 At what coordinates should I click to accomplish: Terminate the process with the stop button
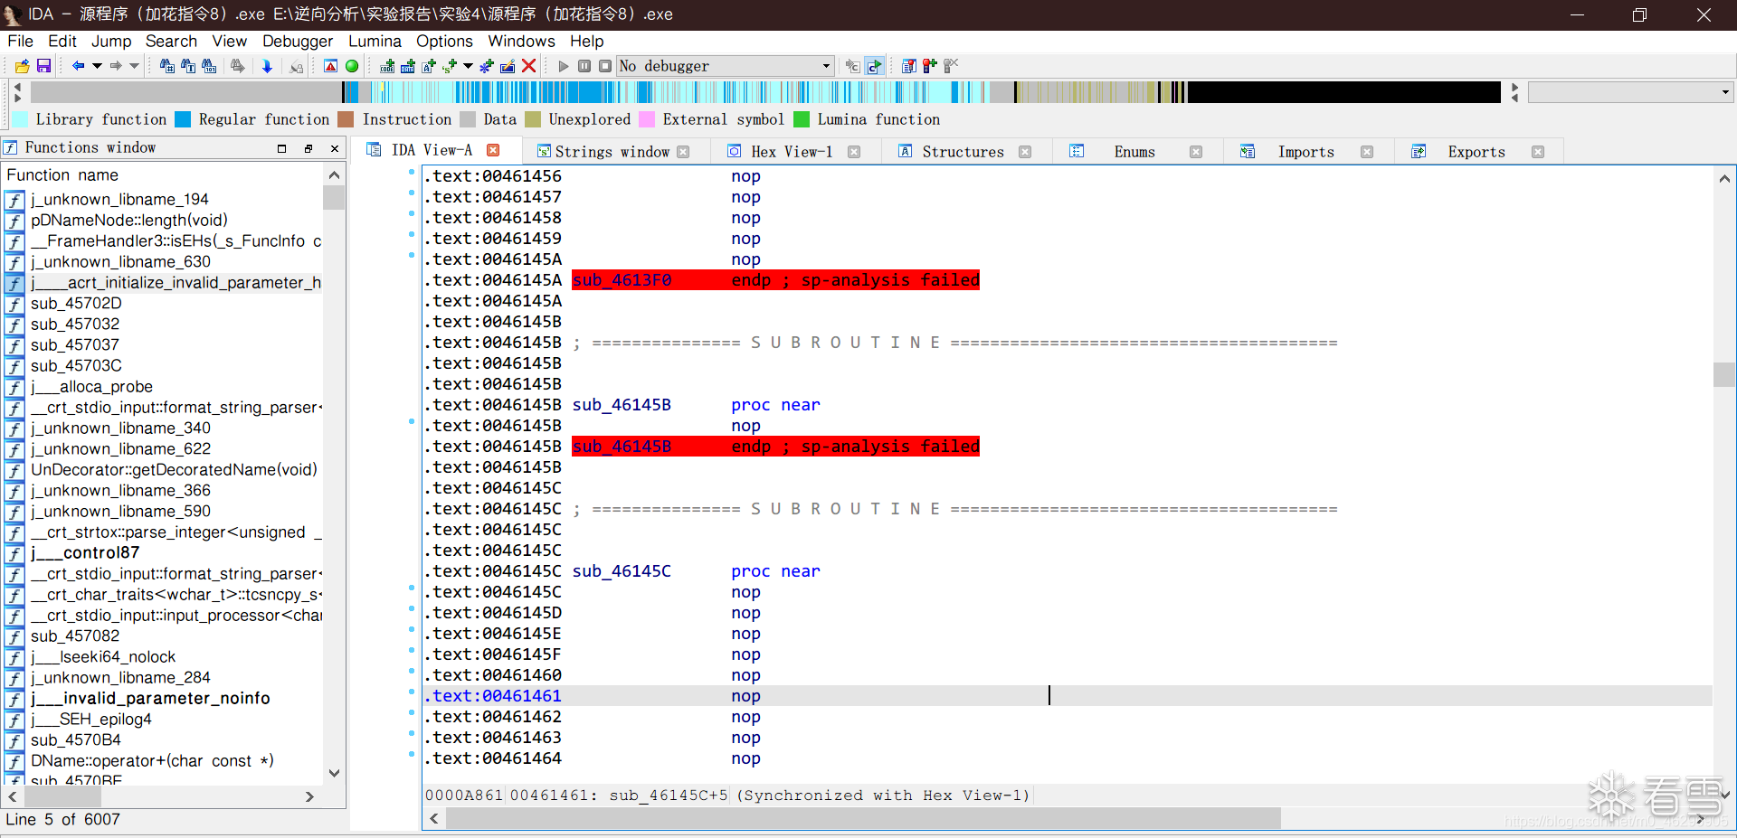[x=605, y=66]
